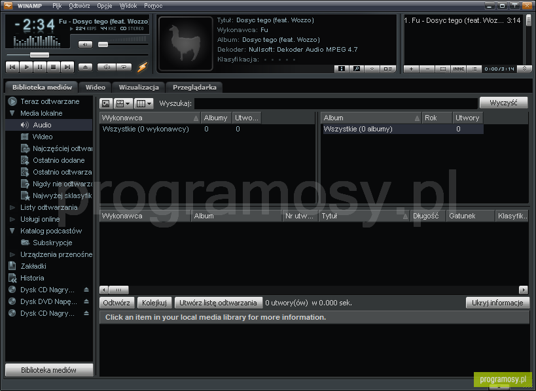Switch to the Wizualizacja tab
This screenshot has height=391, width=536.
point(139,87)
